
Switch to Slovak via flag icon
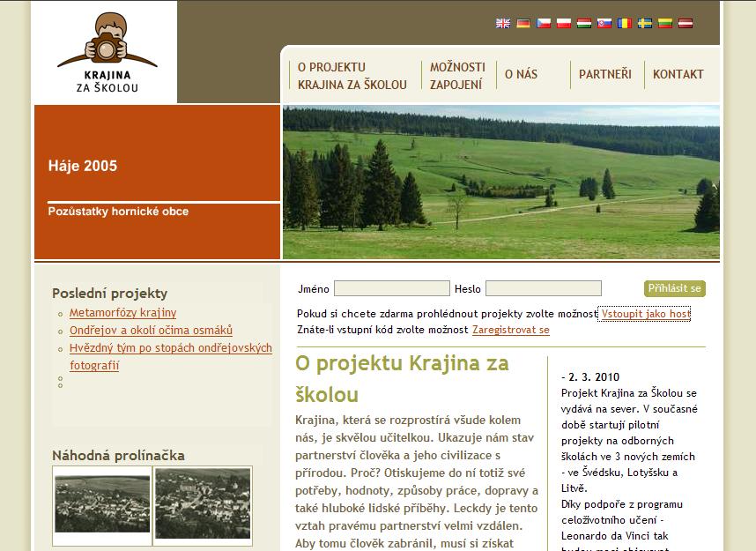pyautogui.click(x=604, y=24)
